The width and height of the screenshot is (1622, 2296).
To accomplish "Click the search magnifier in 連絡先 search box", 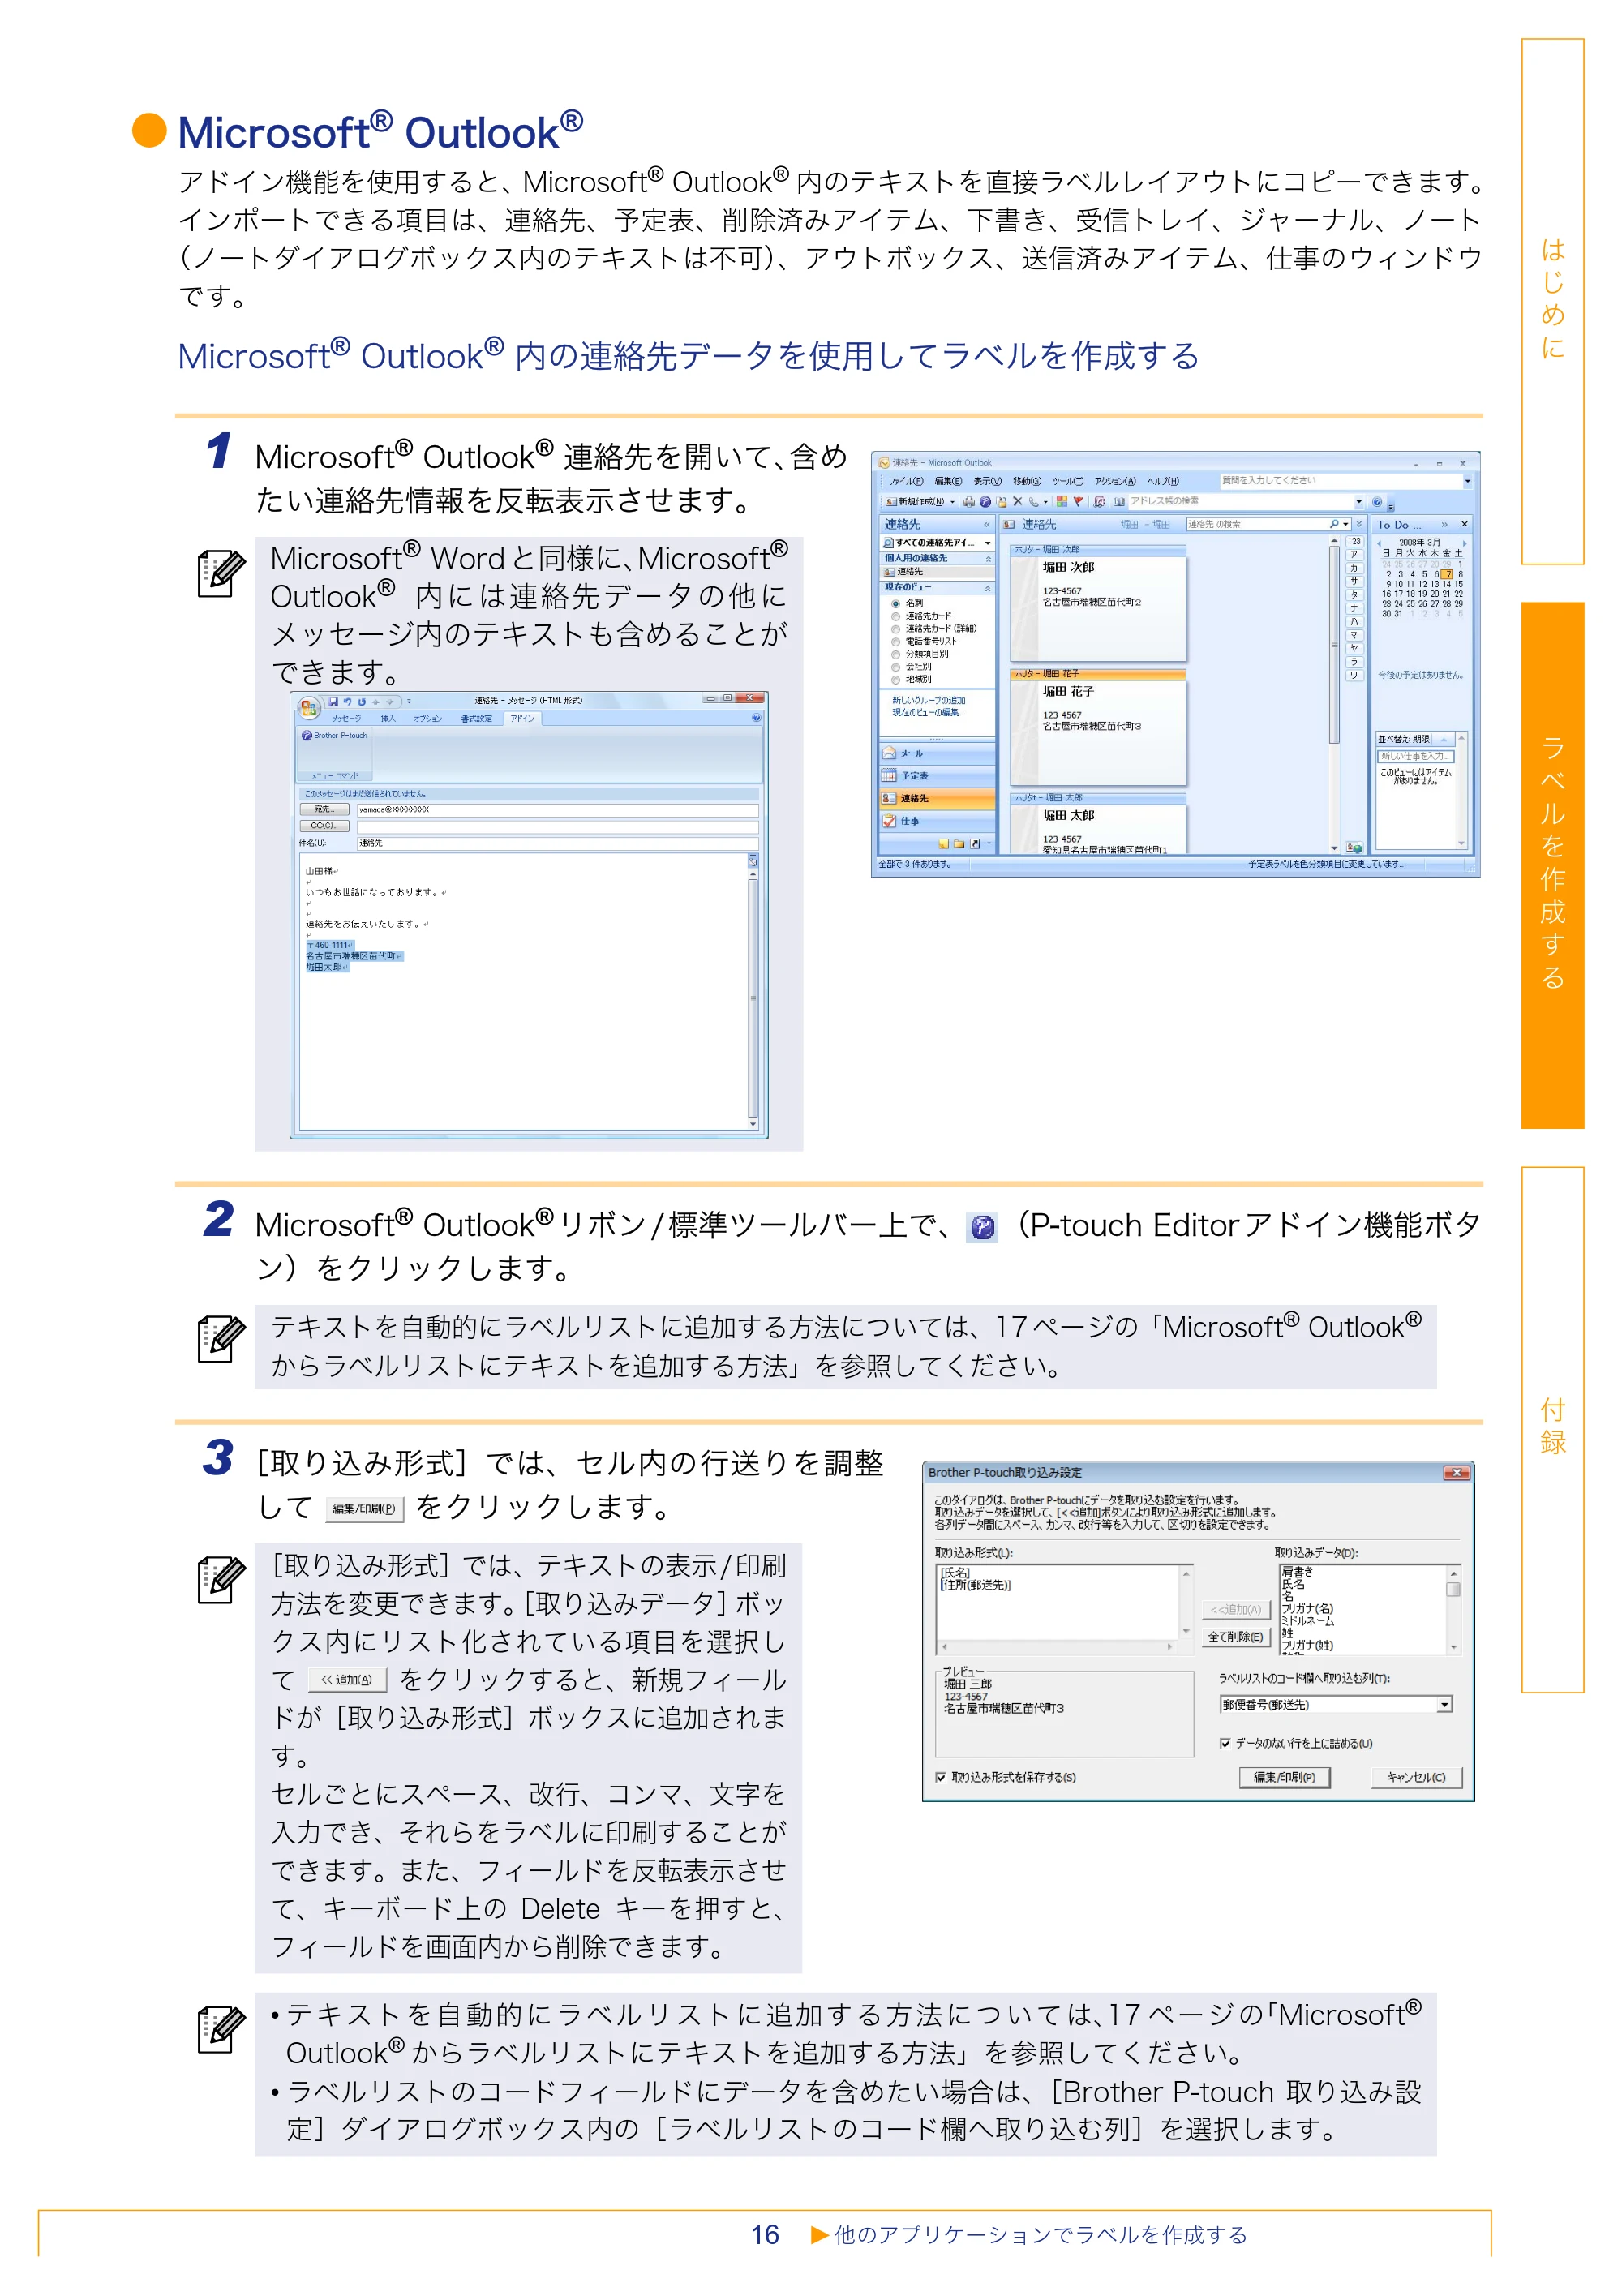I will [1333, 524].
